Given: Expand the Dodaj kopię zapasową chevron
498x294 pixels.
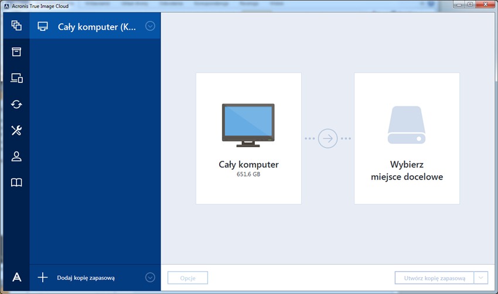Looking at the screenshot, I should 150,278.
